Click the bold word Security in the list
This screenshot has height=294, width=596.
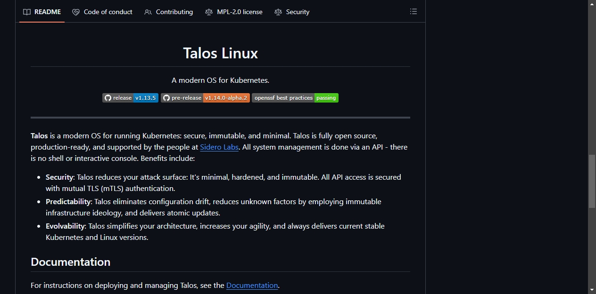59,177
